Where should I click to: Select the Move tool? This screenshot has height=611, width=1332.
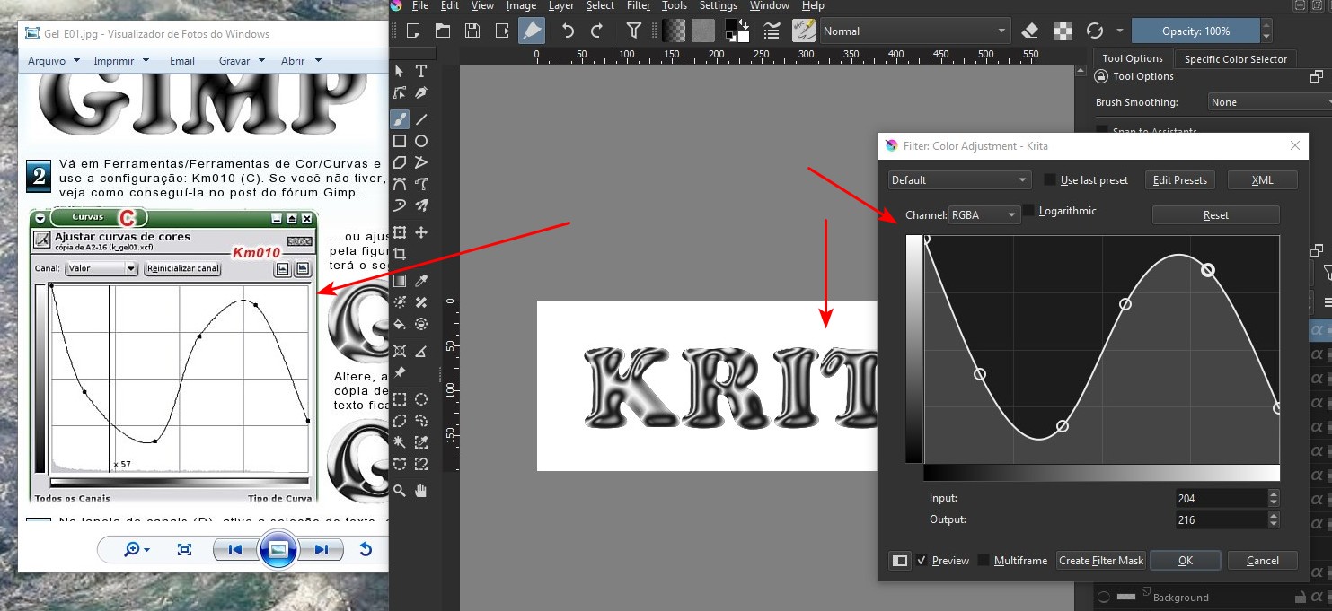tap(420, 232)
